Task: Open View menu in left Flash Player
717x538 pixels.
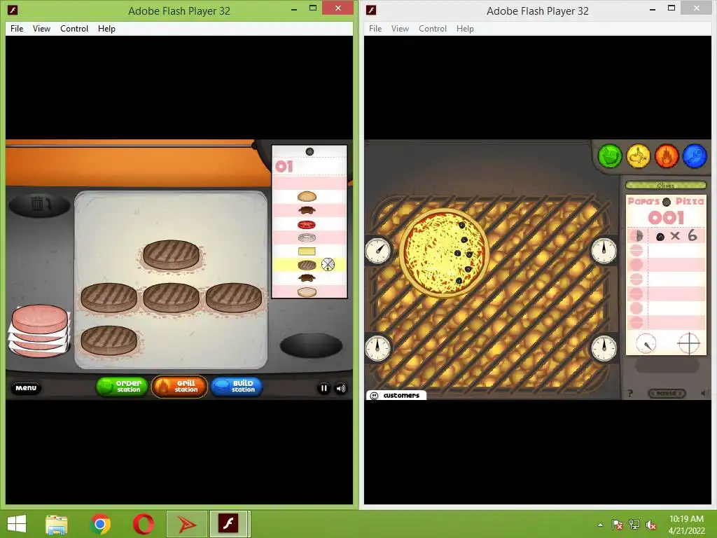Action: 41,28
